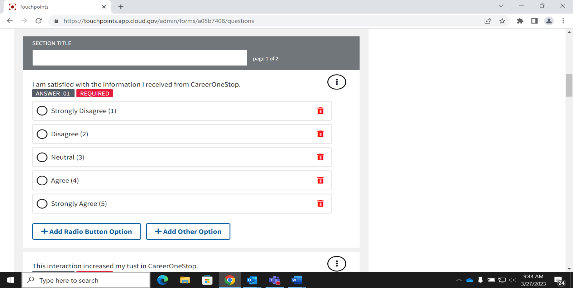Bookmark this page with the star icon
573x288 pixels.
tap(502, 21)
